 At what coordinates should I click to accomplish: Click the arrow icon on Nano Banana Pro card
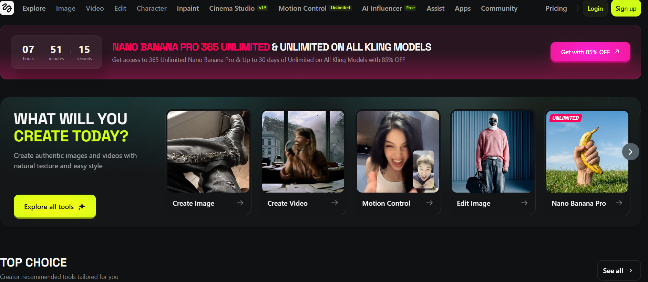pyautogui.click(x=619, y=203)
